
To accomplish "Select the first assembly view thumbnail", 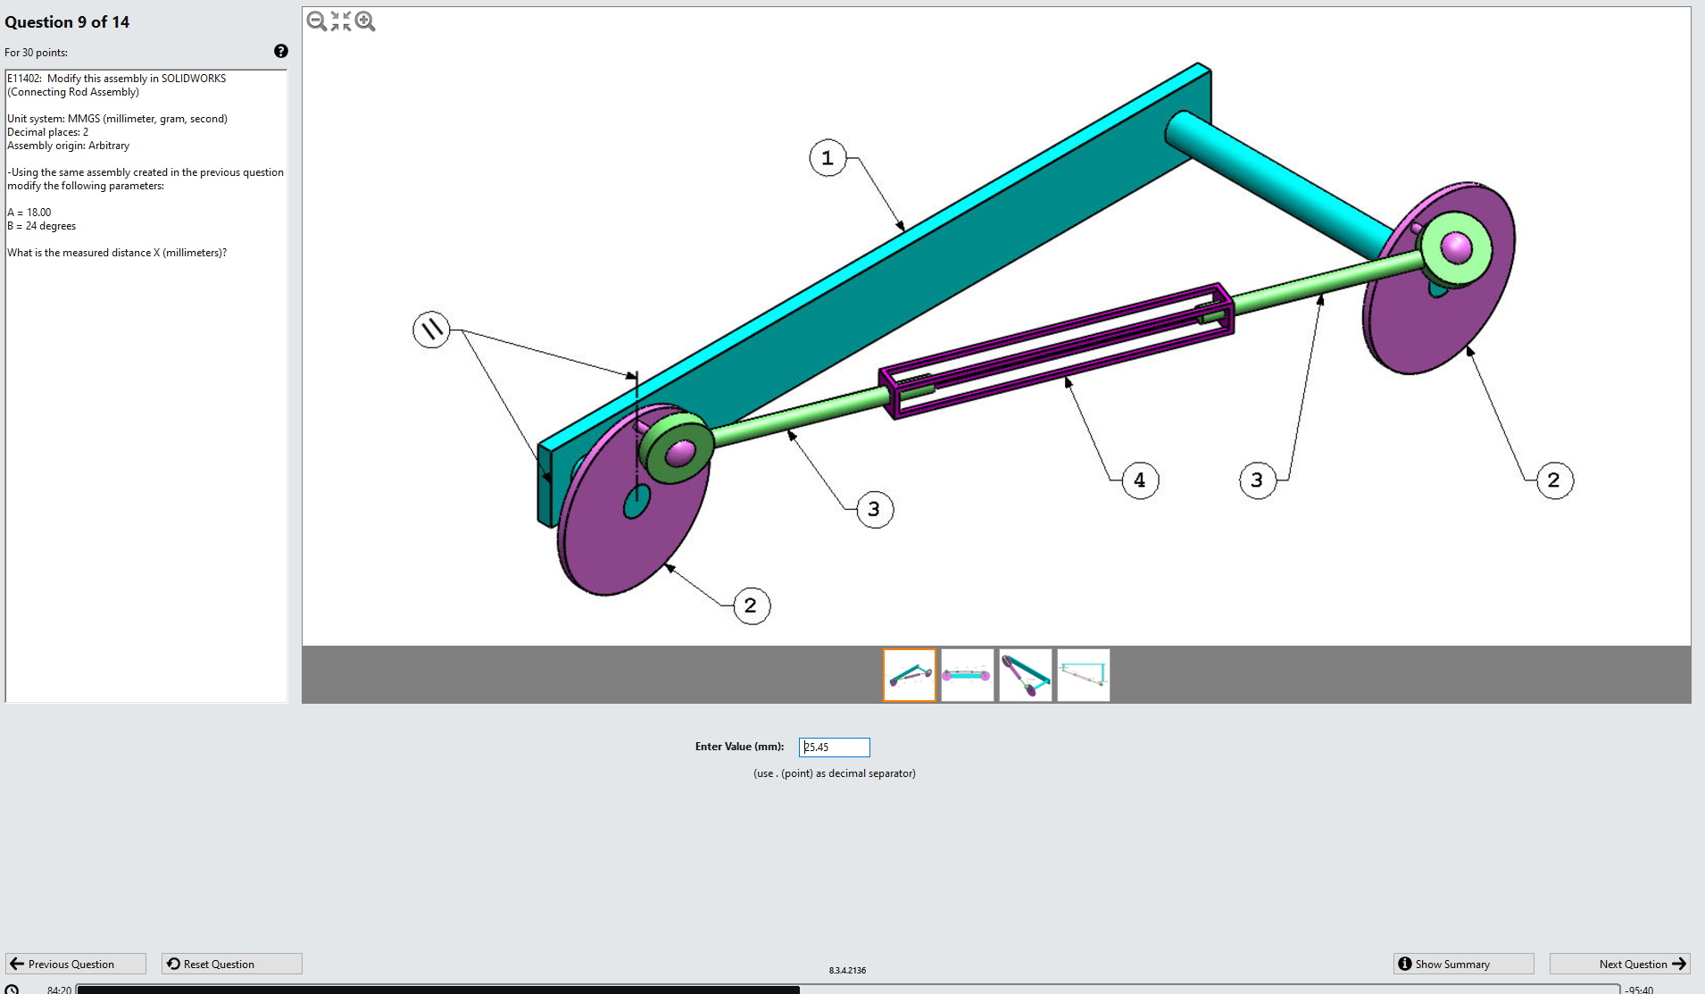I will pyautogui.click(x=909, y=674).
